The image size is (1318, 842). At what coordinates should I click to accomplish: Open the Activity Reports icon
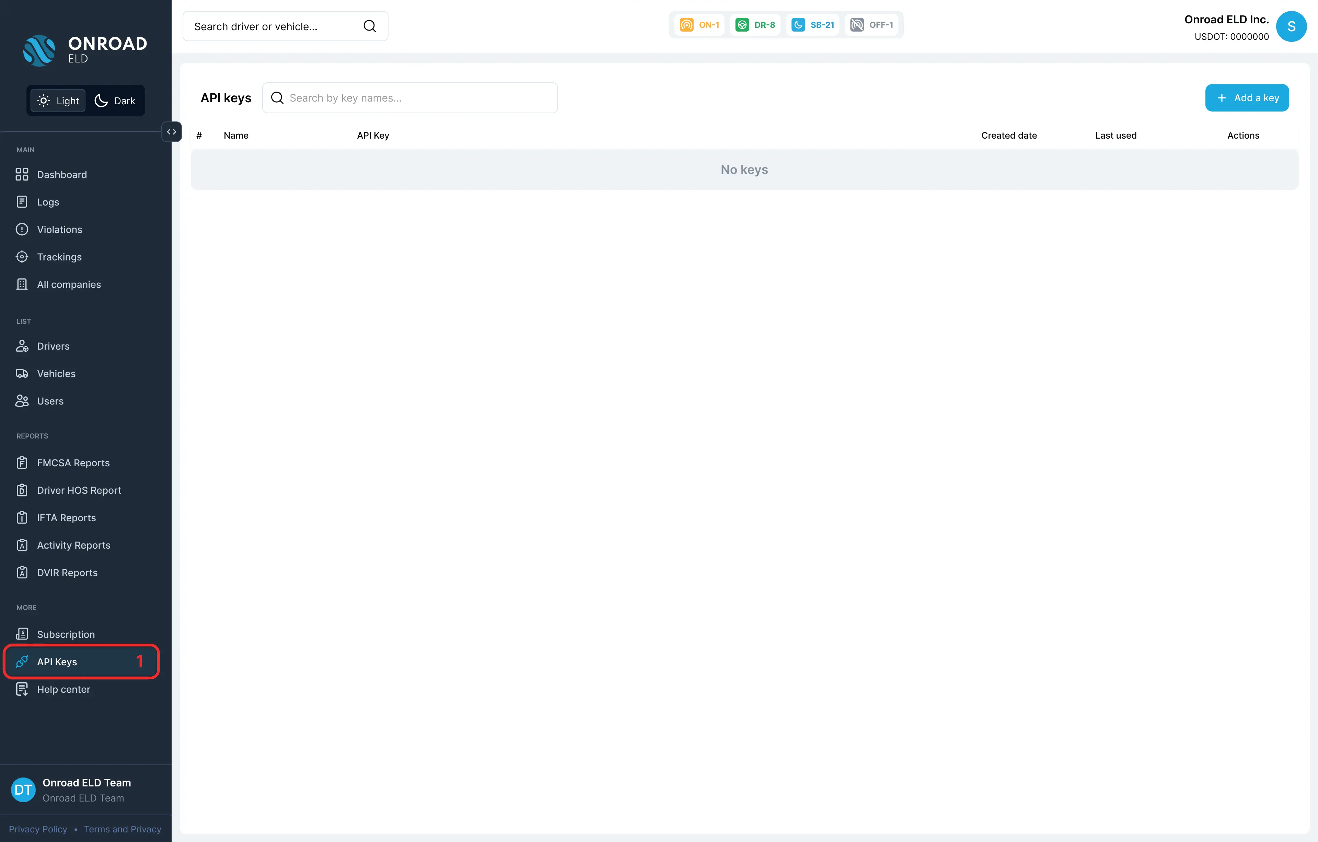click(22, 545)
